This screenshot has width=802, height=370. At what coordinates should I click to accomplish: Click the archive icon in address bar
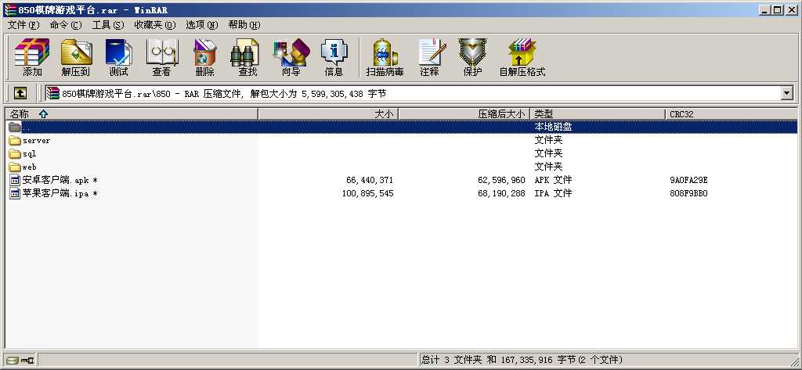click(x=52, y=93)
